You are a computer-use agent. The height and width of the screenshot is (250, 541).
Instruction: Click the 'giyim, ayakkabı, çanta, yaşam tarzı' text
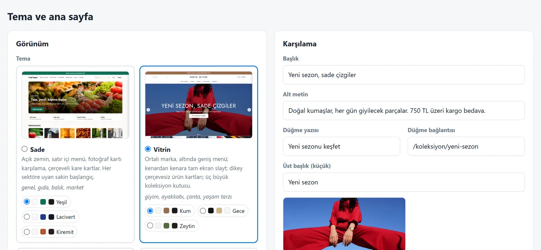[189, 197]
